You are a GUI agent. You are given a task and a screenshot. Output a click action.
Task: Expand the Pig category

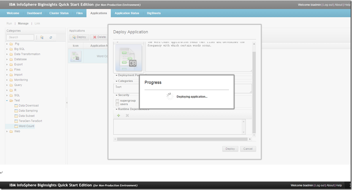pyautogui.click(x=7, y=44)
